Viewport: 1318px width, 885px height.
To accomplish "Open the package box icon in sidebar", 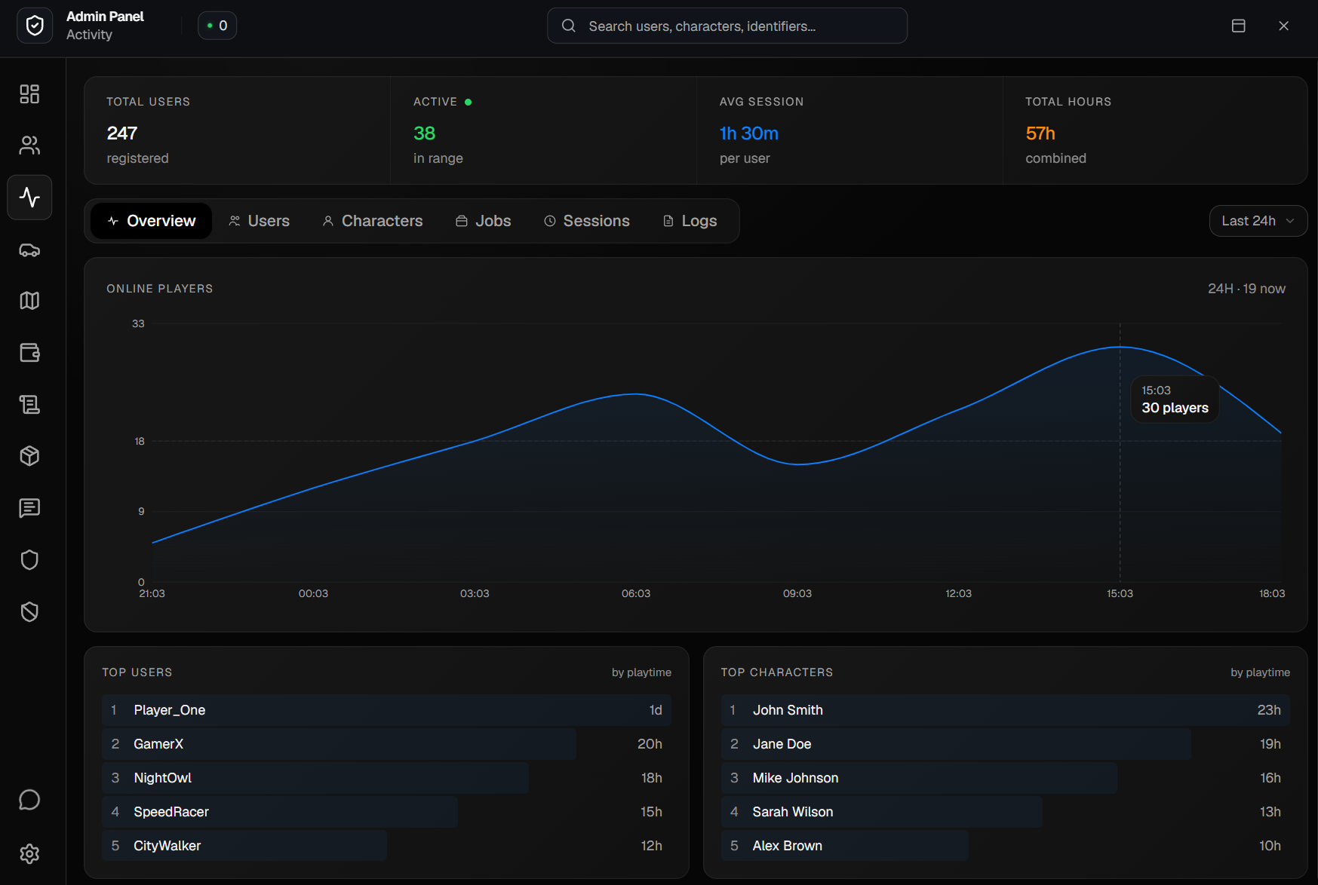I will 29,456.
